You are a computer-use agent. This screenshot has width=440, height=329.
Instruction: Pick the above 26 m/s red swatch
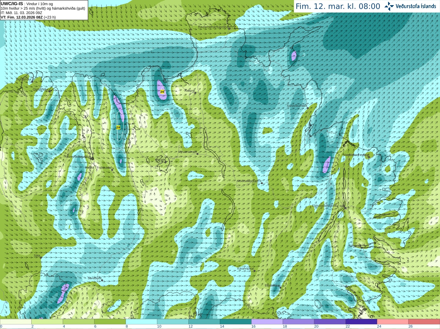coord(424,322)
